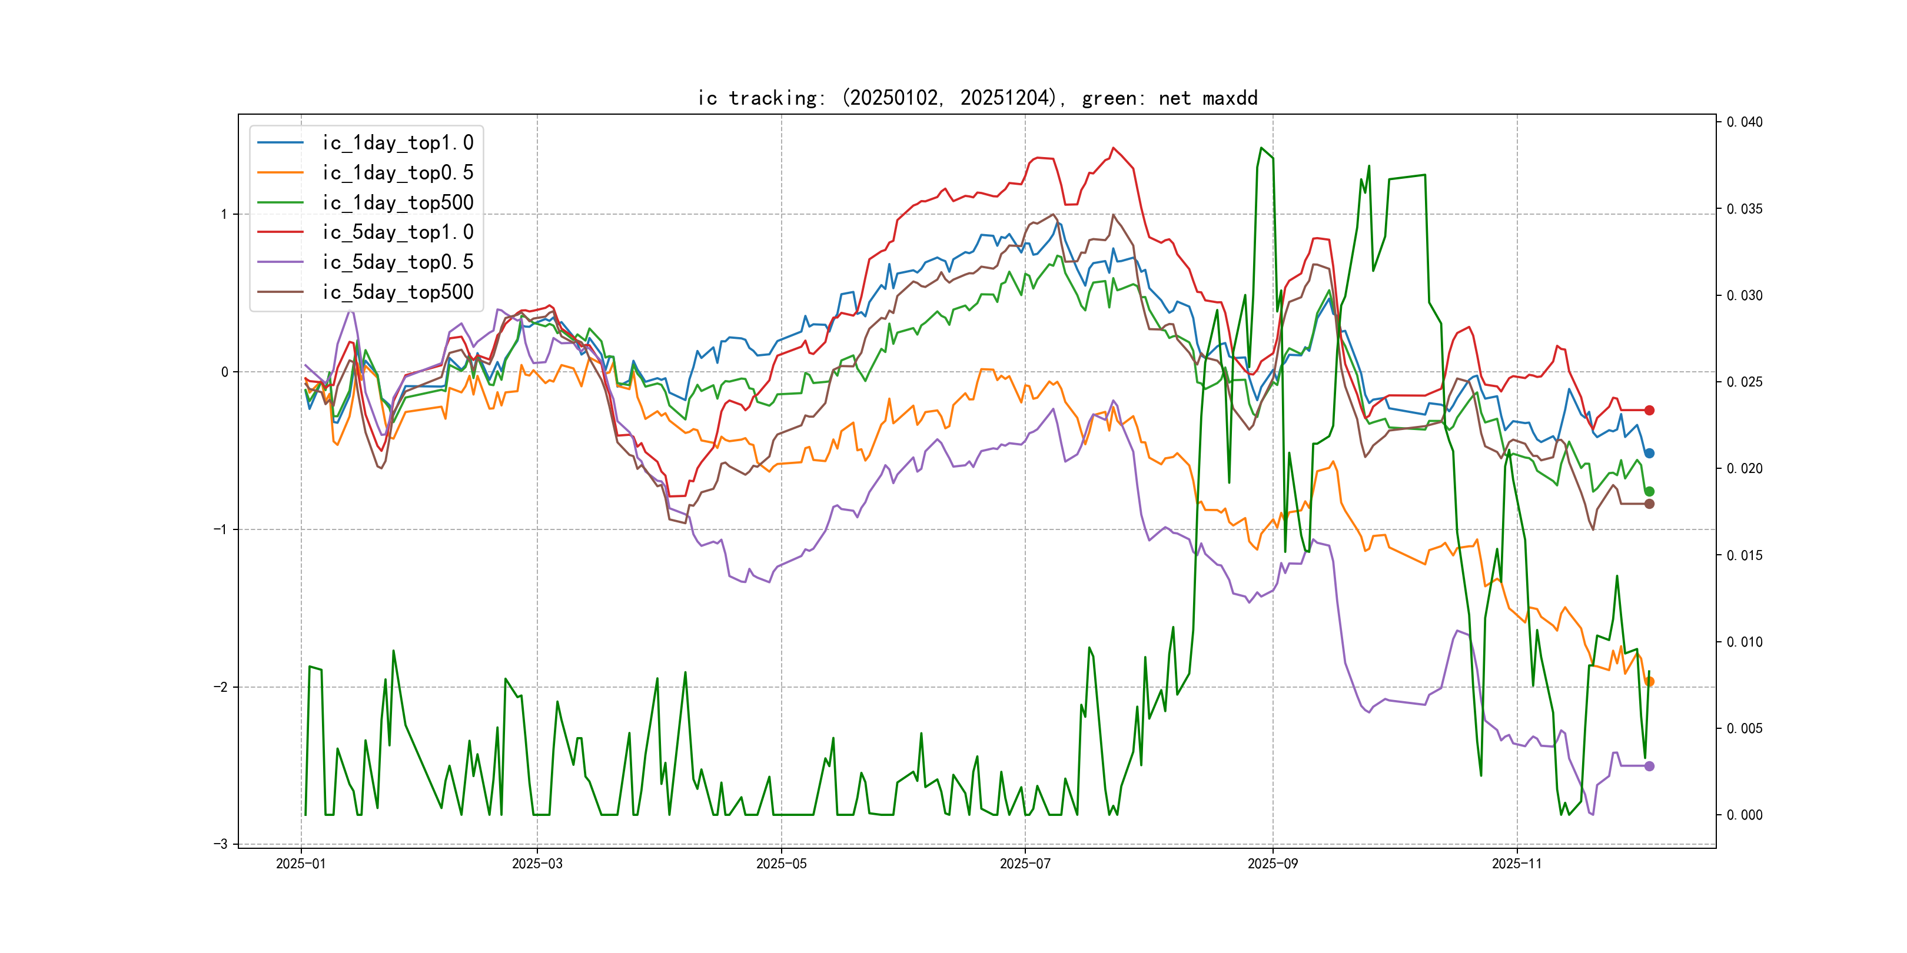Click the ic_5day_top0.5 legend label
This screenshot has width=1907, height=953.
tap(397, 262)
